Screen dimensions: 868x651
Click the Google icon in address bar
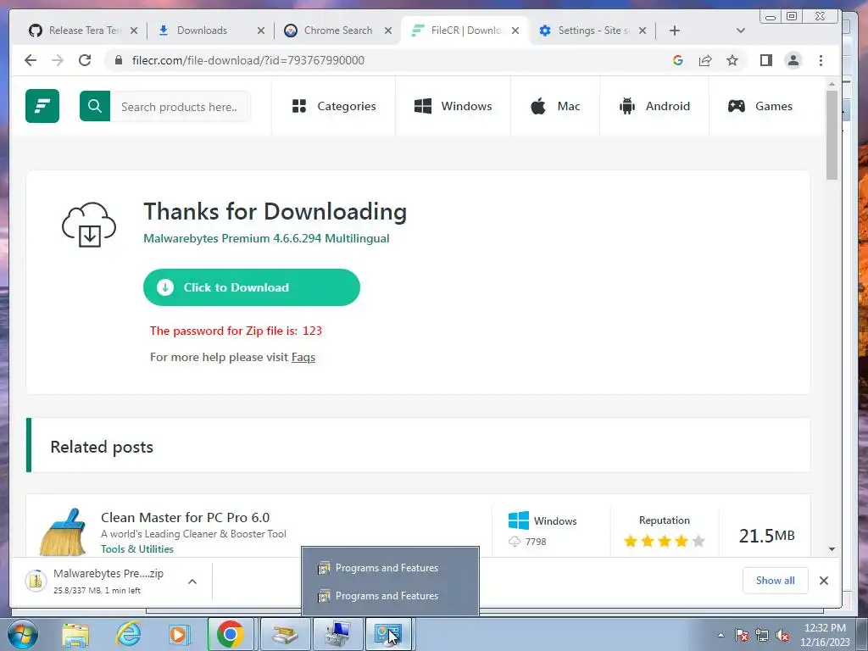[x=677, y=60]
